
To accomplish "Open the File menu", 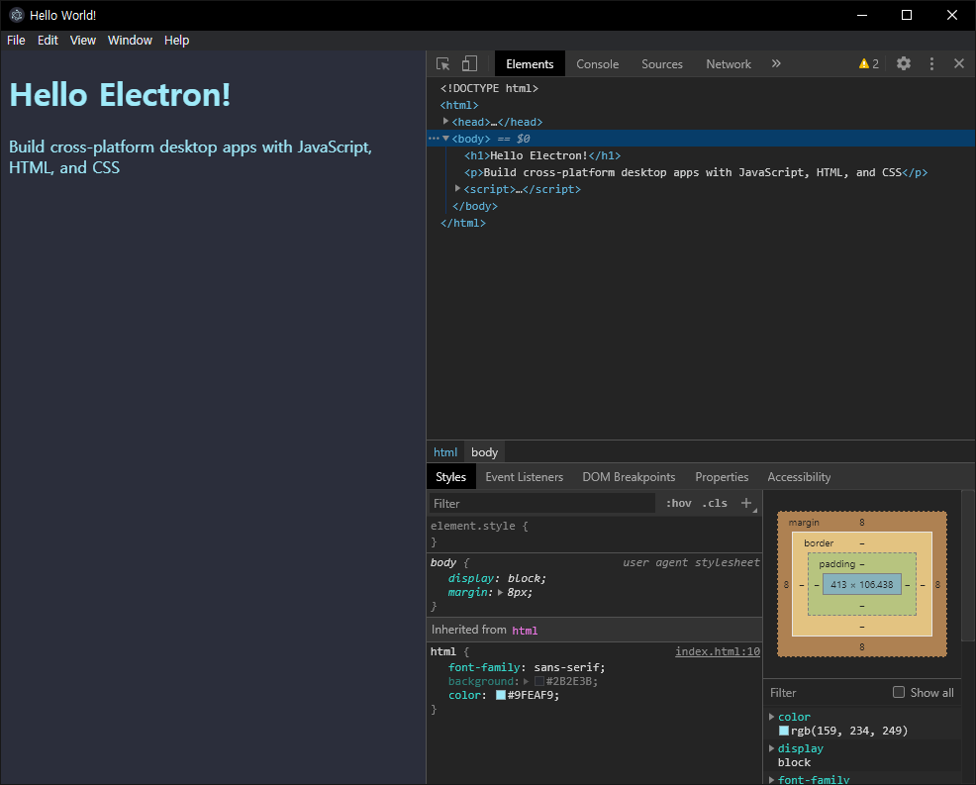I will 16,41.
